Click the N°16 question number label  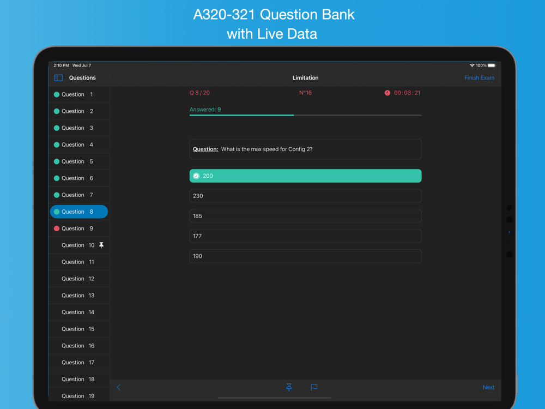click(x=305, y=93)
